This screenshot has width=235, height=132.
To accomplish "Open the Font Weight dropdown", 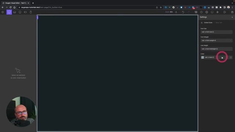I will click(x=217, y=40).
